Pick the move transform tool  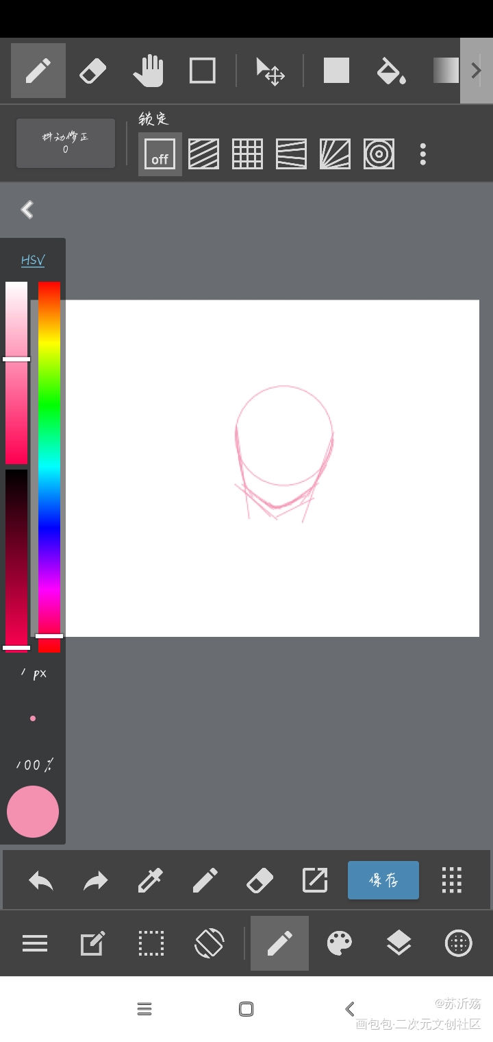pyautogui.click(x=270, y=71)
